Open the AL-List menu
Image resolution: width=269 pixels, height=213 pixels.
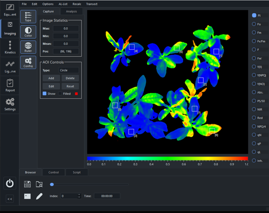pos(63,4)
